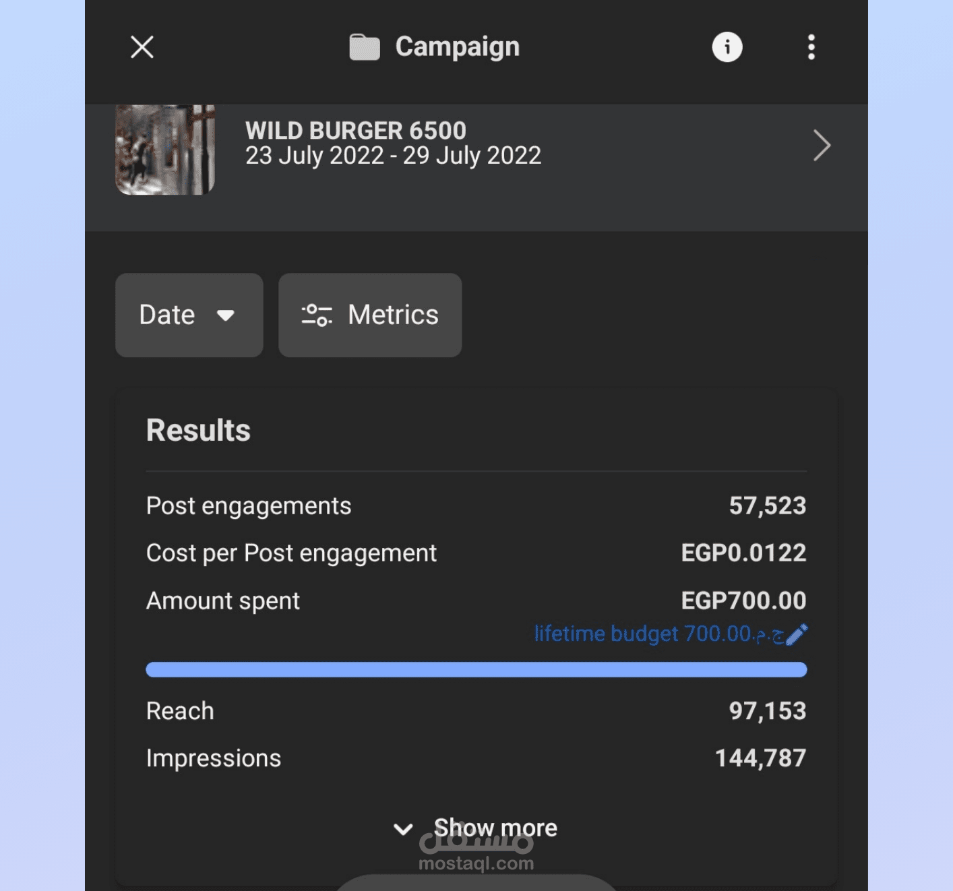Click the Date dropdown arrow
953x891 pixels.
pos(226,315)
